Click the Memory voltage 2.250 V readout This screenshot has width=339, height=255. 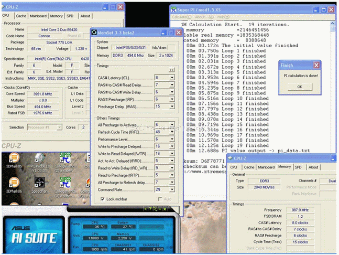123,238
